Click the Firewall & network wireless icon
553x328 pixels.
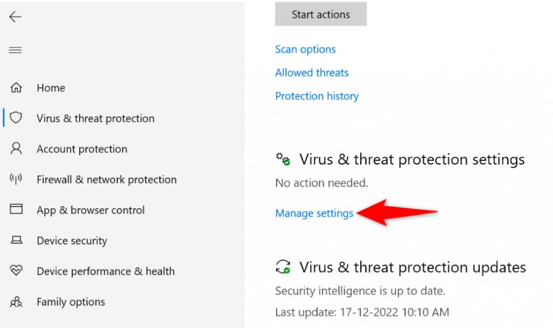coord(17,179)
